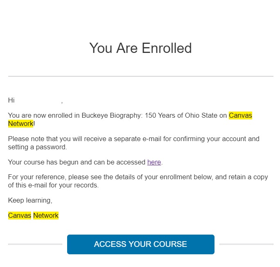The width and height of the screenshot is (280, 267).
Task: Click the ACCESS YOUR COURSE button
Action: (141, 244)
